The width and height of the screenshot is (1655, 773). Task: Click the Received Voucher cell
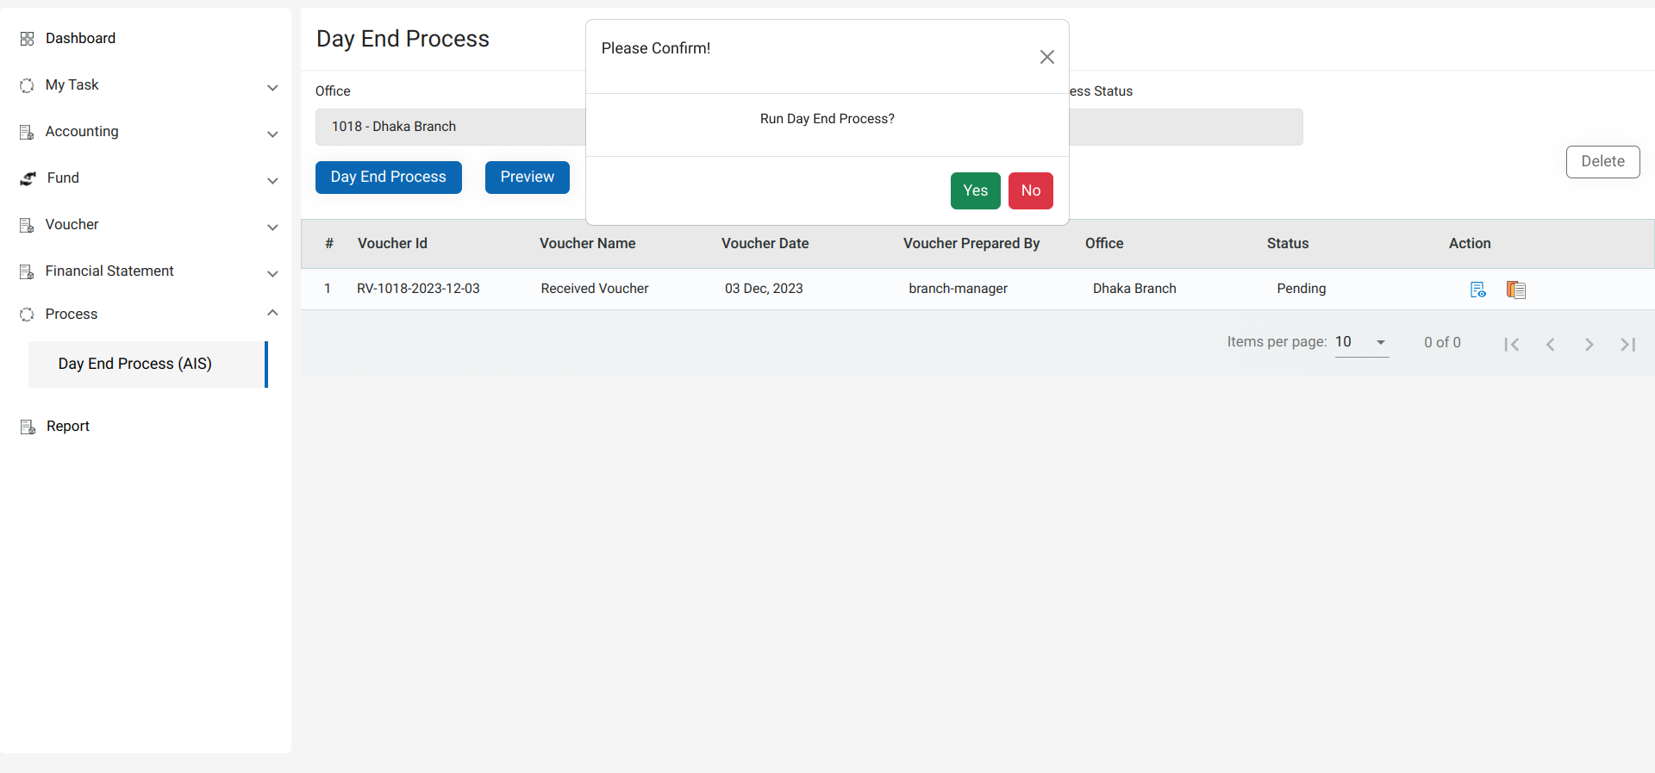pyautogui.click(x=595, y=289)
